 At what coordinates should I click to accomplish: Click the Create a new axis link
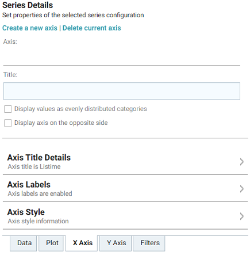[x=30, y=28]
